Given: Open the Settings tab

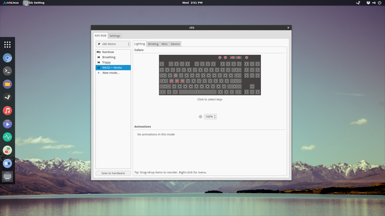Looking at the screenshot, I should (x=114, y=36).
